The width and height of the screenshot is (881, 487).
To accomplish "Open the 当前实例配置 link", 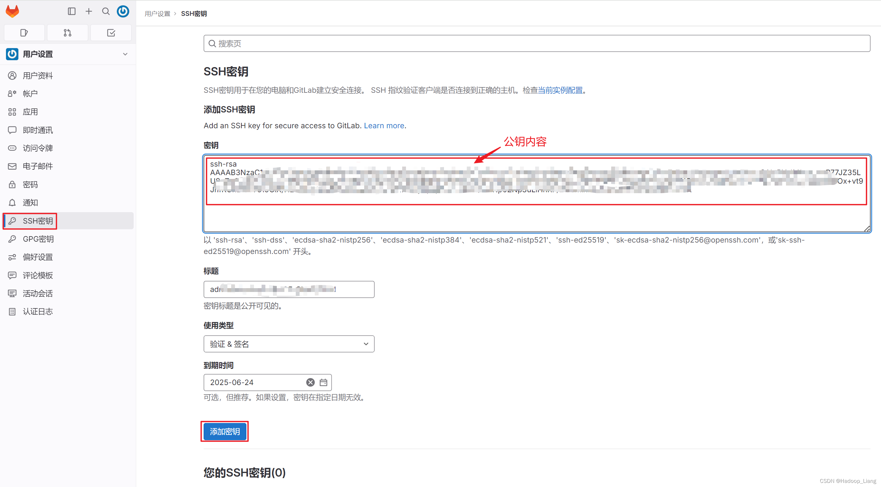I will point(560,90).
